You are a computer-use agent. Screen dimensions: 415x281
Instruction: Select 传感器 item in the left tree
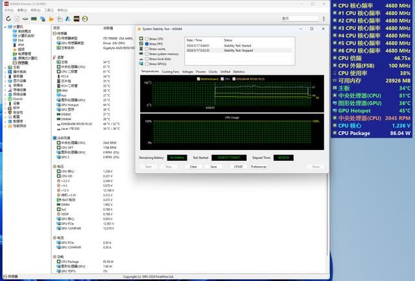tap(23, 63)
